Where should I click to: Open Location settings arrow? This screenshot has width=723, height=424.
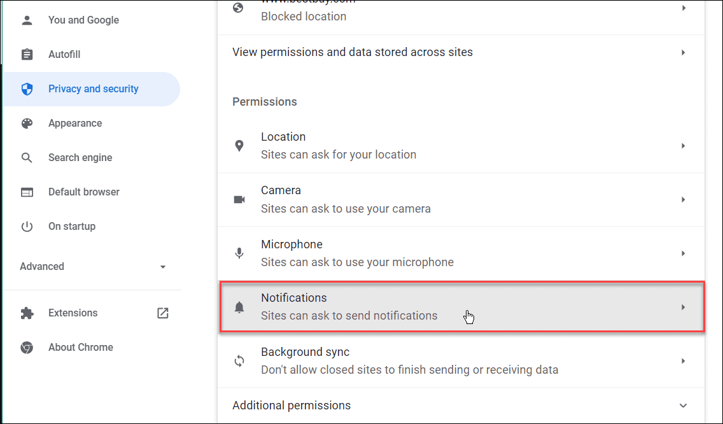tap(684, 146)
